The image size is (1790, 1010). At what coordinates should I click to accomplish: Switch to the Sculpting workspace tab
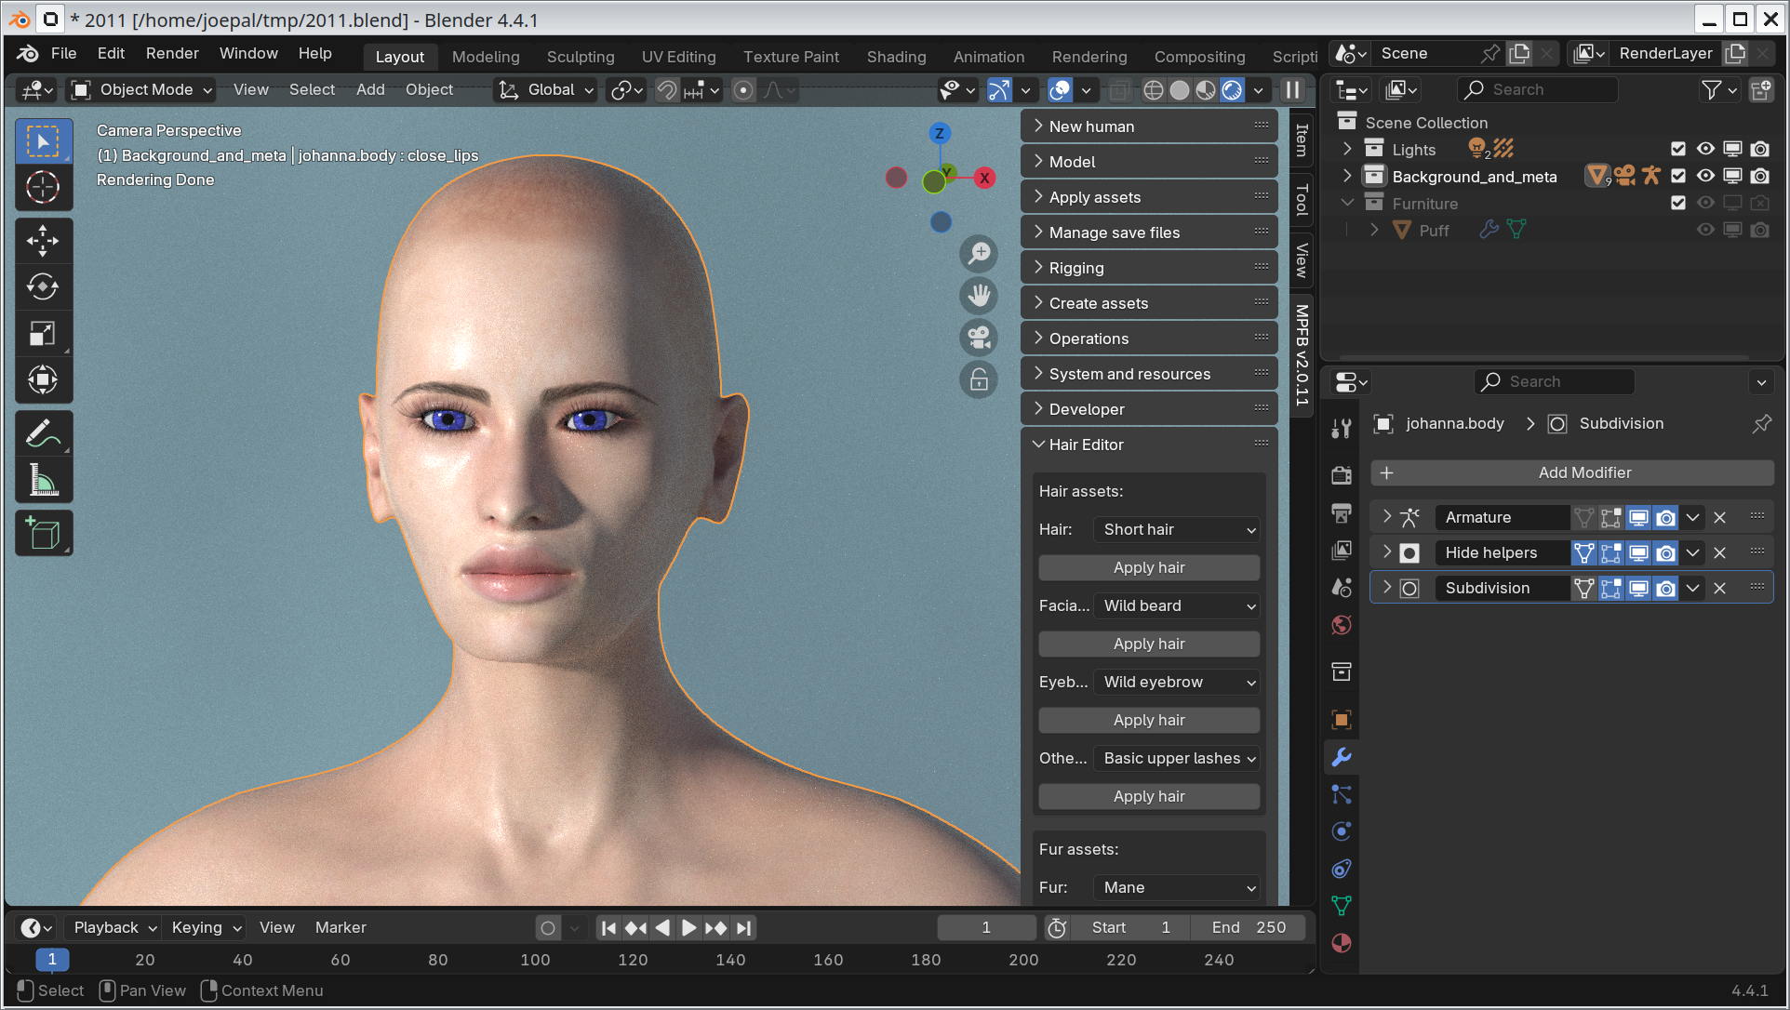(581, 57)
